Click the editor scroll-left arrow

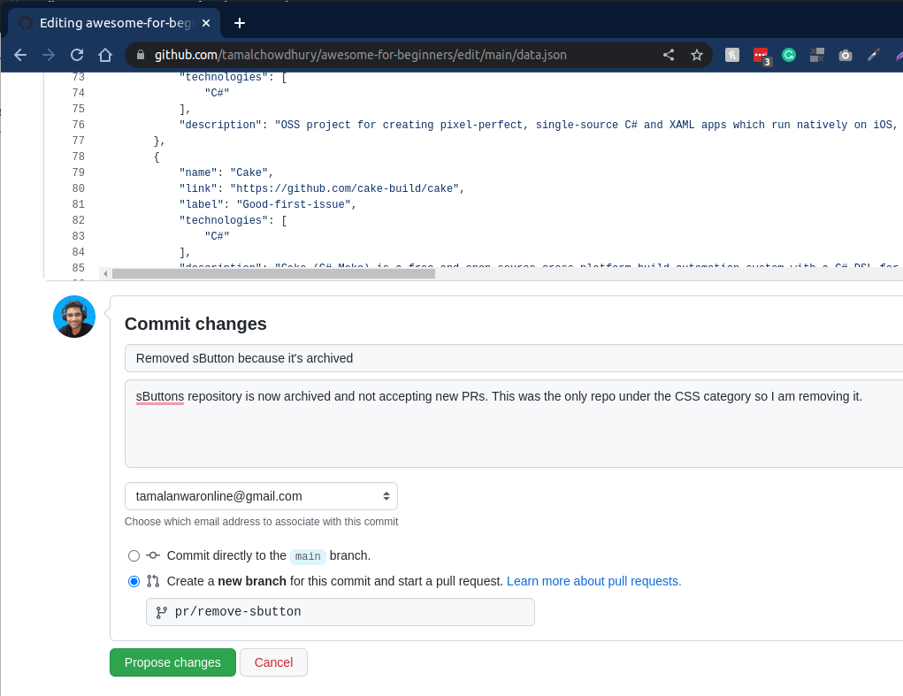point(105,273)
